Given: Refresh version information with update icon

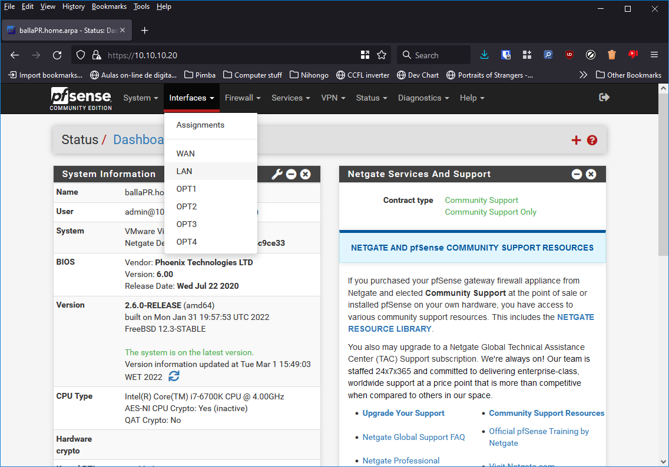Looking at the screenshot, I should point(173,376).
